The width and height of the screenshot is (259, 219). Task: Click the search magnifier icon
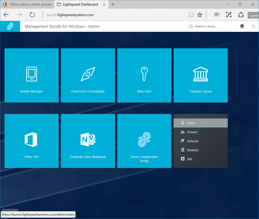coord(191,26)
